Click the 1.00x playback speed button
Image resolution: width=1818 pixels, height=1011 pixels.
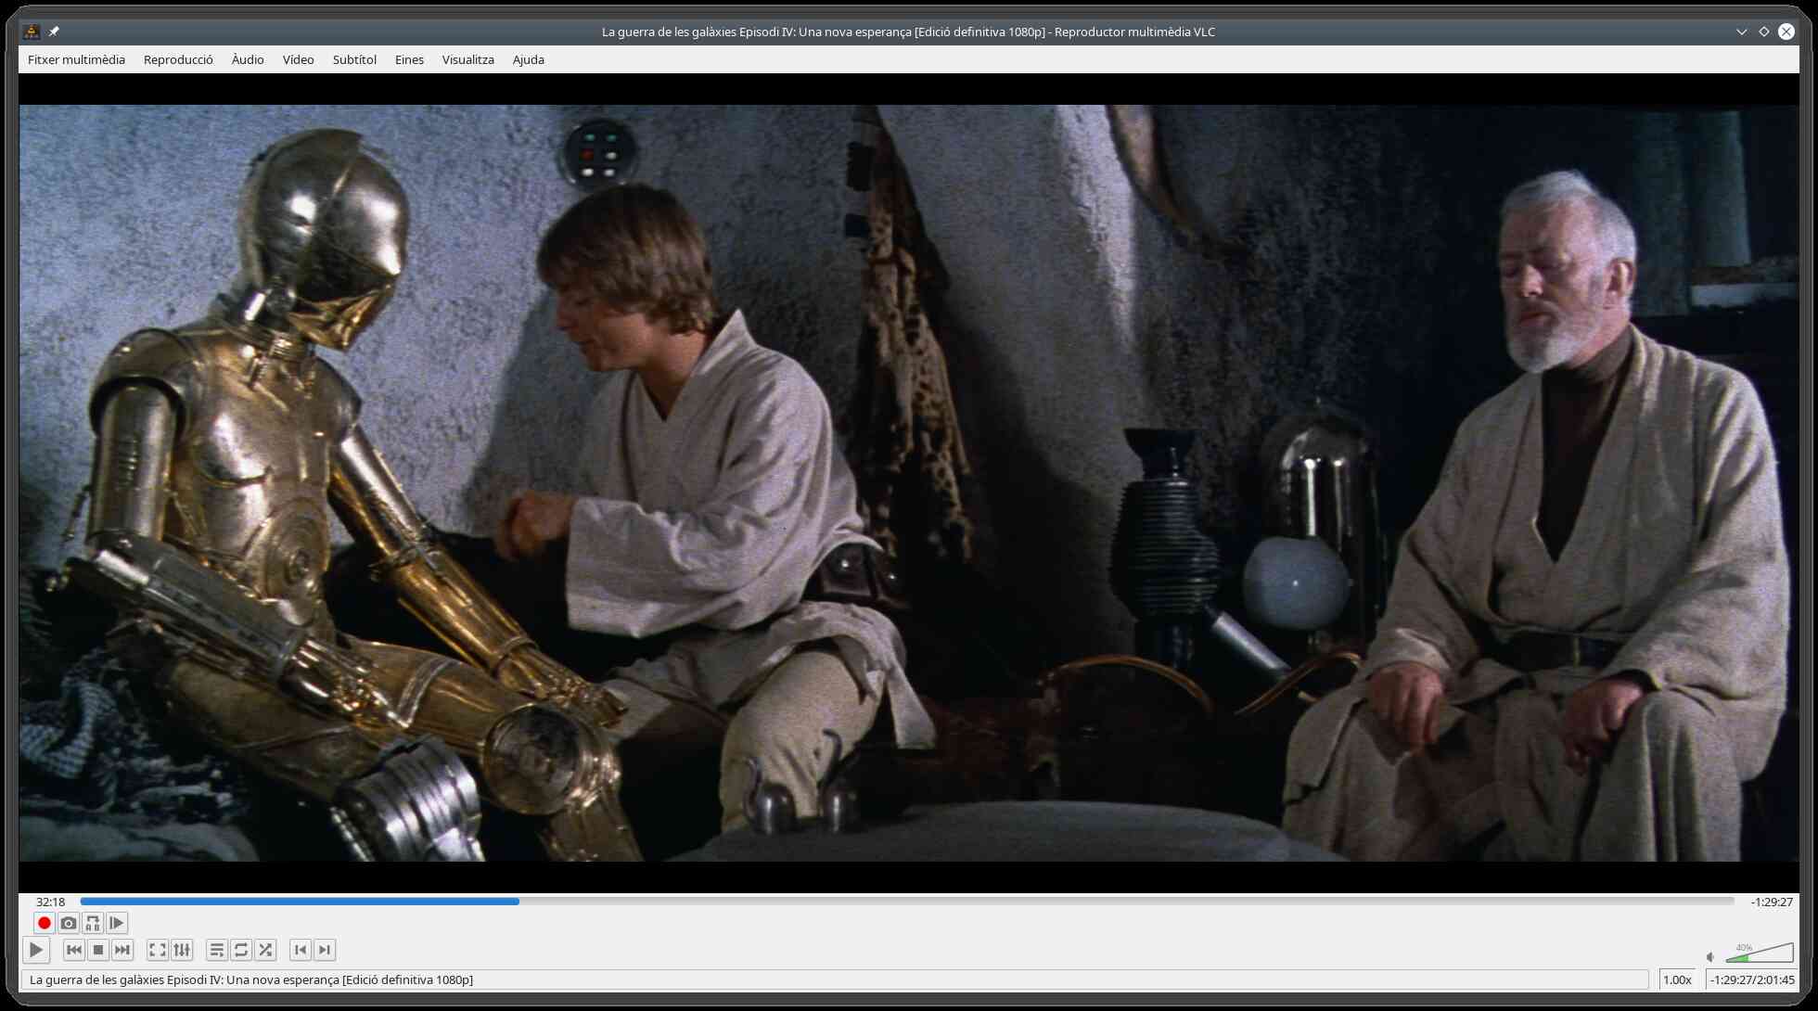point(1676,979)
